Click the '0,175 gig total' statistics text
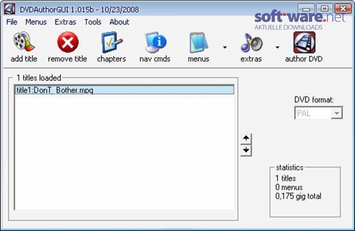Image resolution: width=355 pixels, height=231 pixels. [298, 196]
